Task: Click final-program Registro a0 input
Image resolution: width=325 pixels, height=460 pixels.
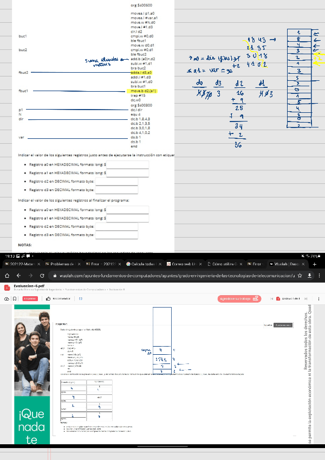Action: point(127,210)
